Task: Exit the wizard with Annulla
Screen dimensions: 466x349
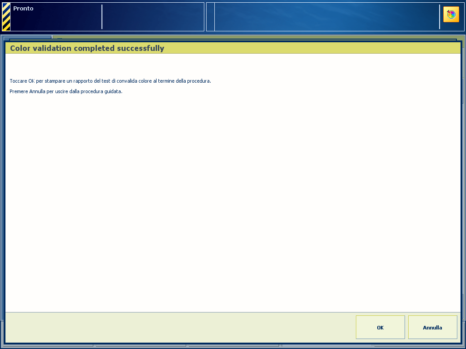Action: point(432,327)
